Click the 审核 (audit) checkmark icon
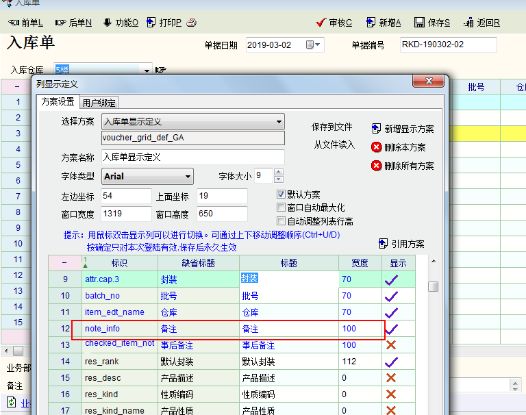The height and width of the screenshot is (415, 526). (x=321, y=23)
